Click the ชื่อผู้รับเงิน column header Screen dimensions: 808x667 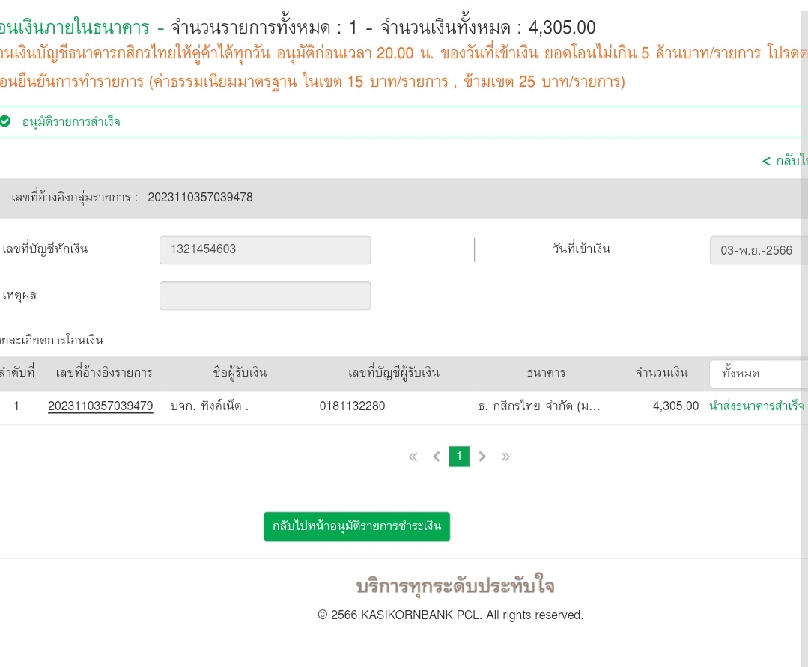(240, 373)
